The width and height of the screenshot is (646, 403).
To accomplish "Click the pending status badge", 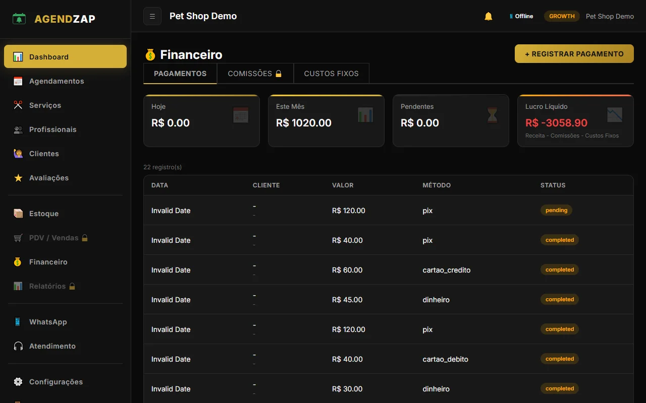I will 556,211.
